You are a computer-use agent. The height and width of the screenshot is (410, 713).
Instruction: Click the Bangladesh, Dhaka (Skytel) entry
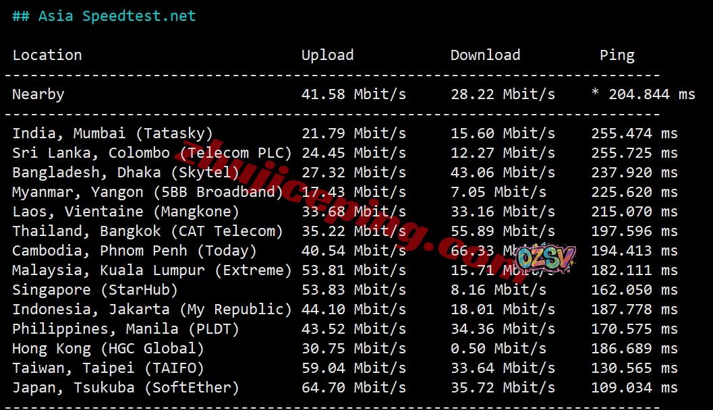tap(125, 172)
